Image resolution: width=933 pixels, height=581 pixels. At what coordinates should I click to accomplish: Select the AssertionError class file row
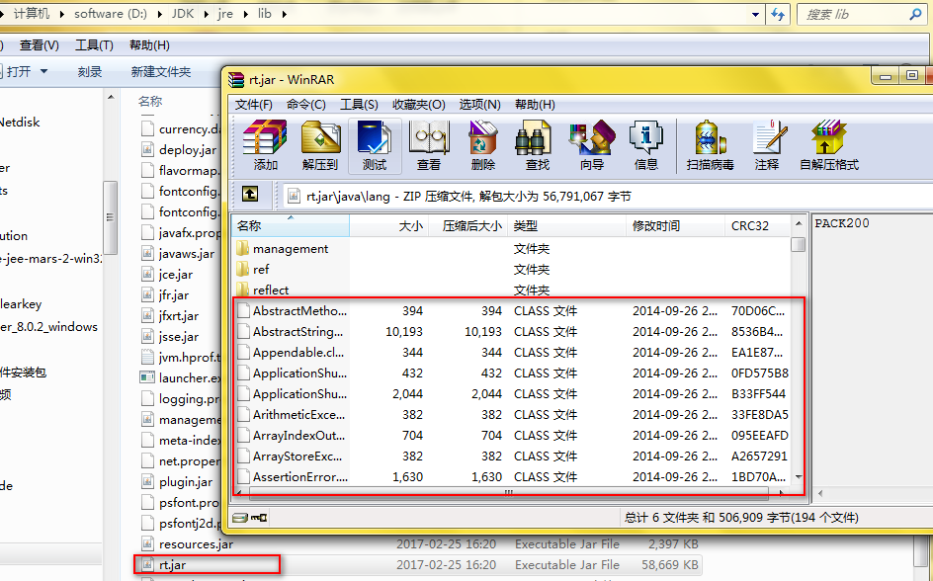[x=512, y=477]
